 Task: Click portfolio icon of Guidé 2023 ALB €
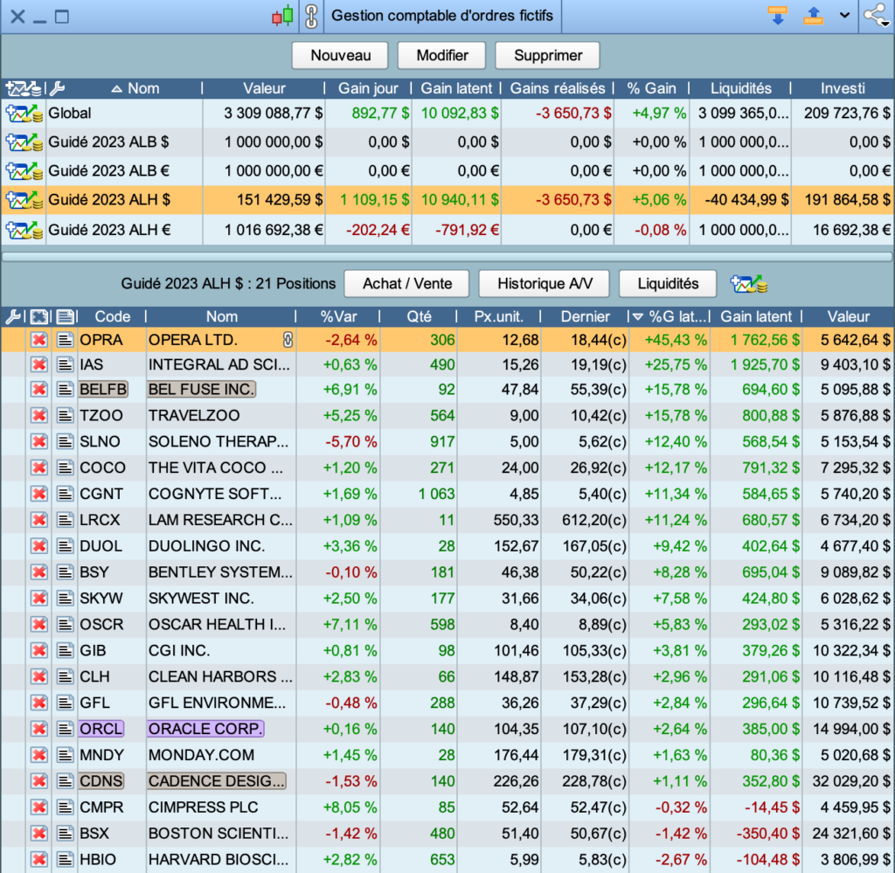pos(24,171)
